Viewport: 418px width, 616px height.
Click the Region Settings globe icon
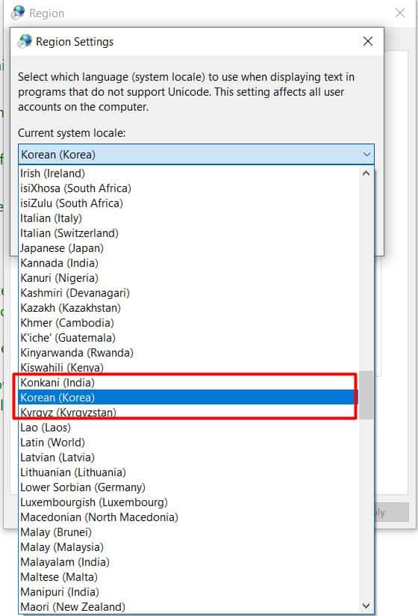click(25, 41)
